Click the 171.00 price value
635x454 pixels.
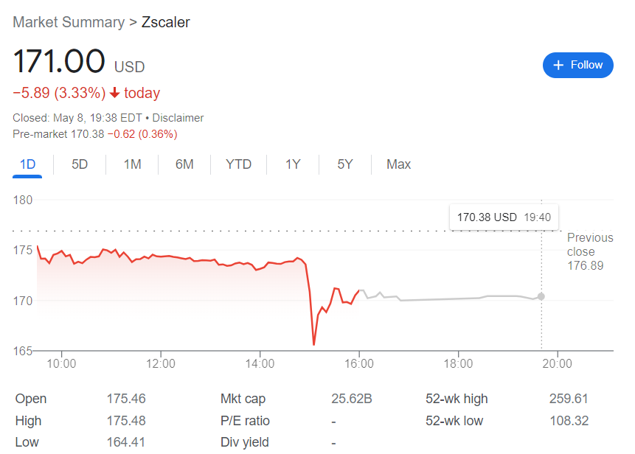pos(59,61)
